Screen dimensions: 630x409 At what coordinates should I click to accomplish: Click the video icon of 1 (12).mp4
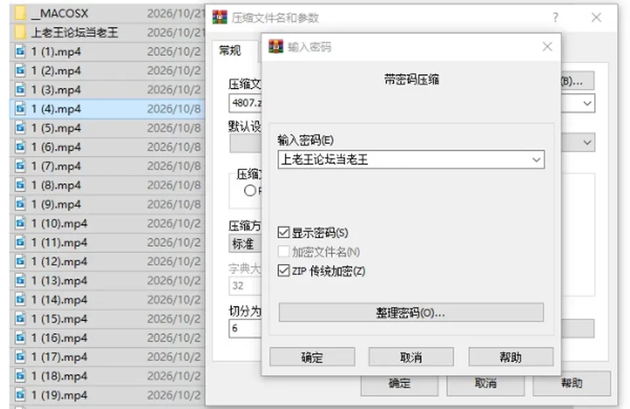tap(20, 261)
